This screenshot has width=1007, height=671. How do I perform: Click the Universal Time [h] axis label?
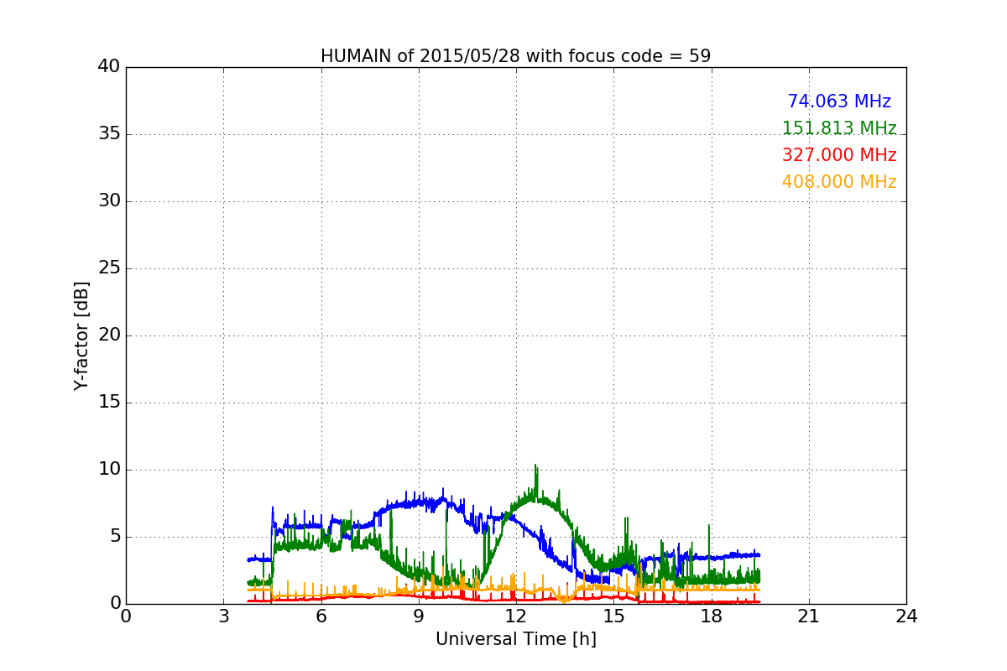click(x=515, y=639)
